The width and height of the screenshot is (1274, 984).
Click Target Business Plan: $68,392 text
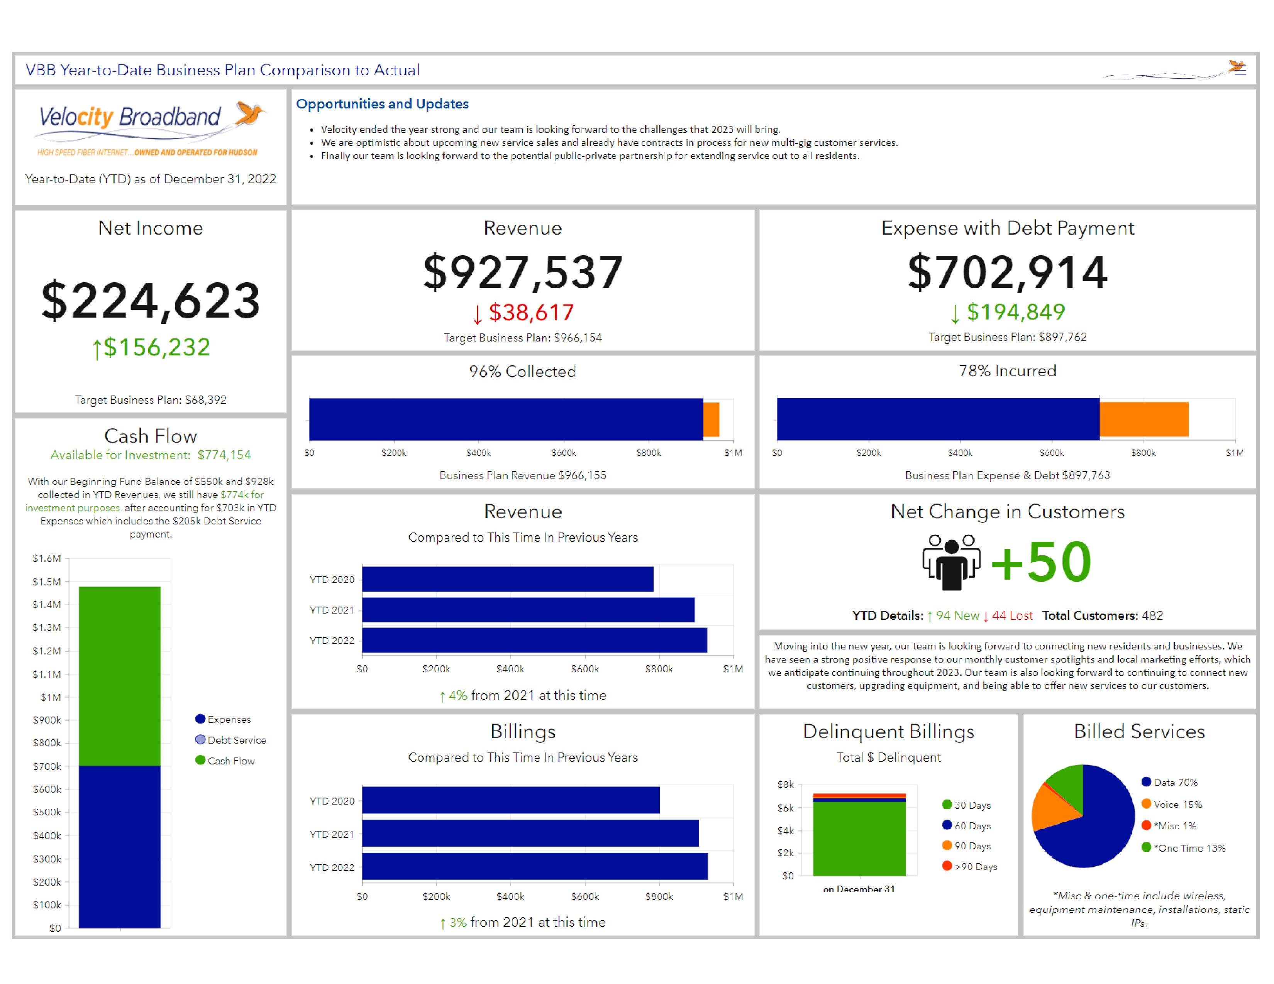151,400
